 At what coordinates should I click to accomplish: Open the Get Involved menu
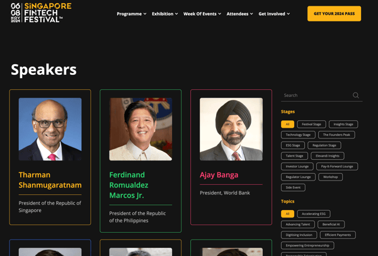click(274, 14)
